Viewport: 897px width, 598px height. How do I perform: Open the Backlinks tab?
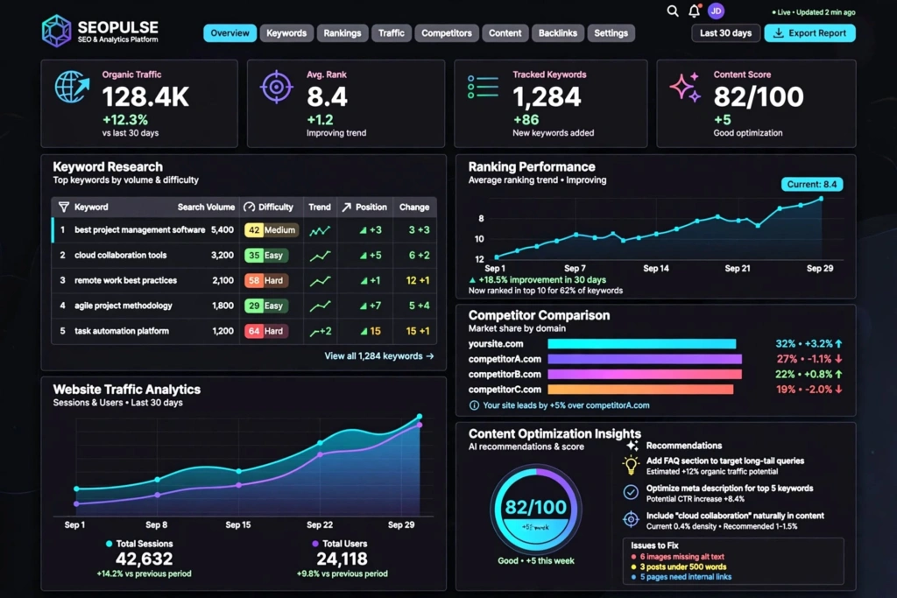(x=557, y=33)
